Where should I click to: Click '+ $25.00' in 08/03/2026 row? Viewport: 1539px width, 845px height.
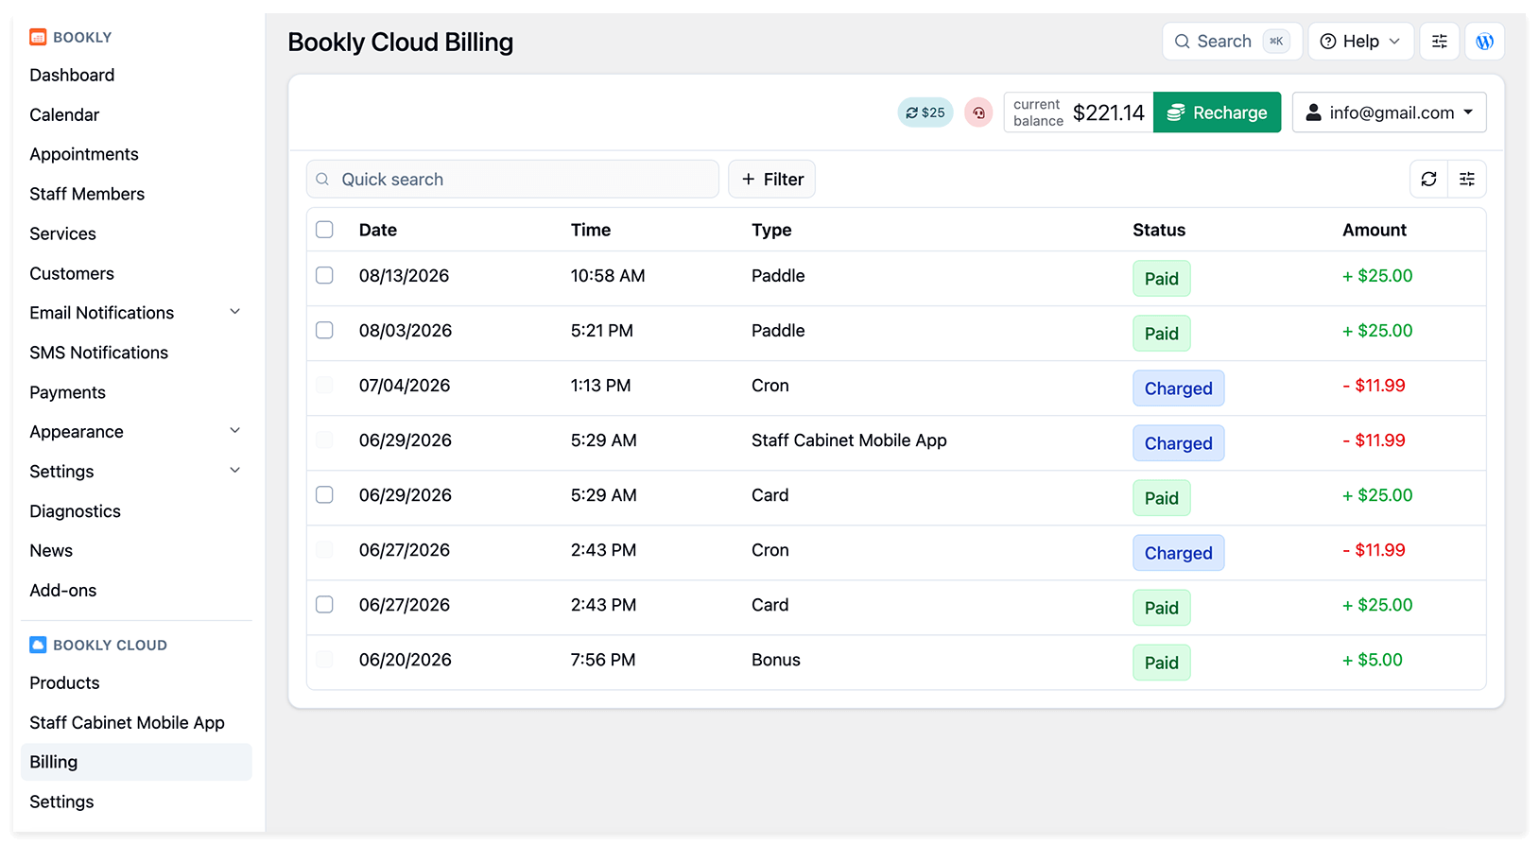point(1377,331)
